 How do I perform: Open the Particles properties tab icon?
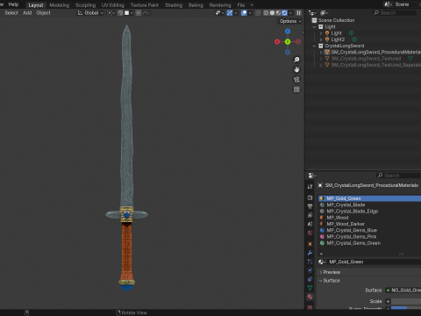point(310,262)
